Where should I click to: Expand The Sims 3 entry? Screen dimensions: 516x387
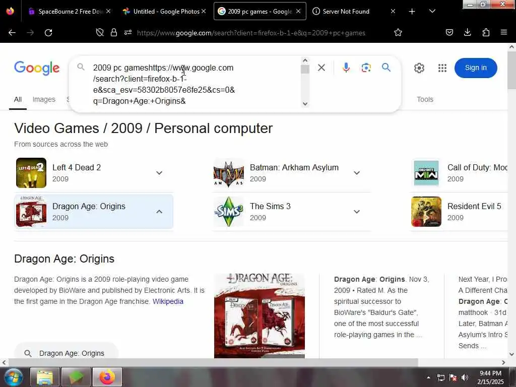(x=357, y=212)
